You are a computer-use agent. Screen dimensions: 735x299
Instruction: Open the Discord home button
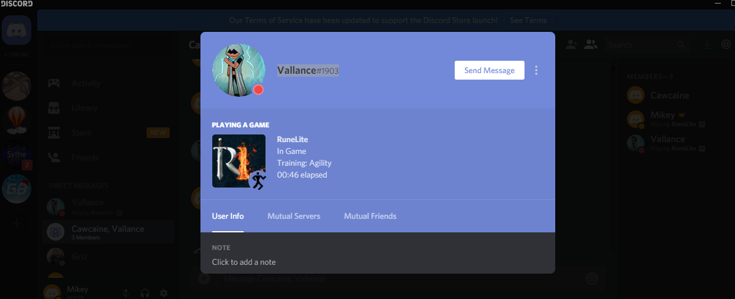16,31
